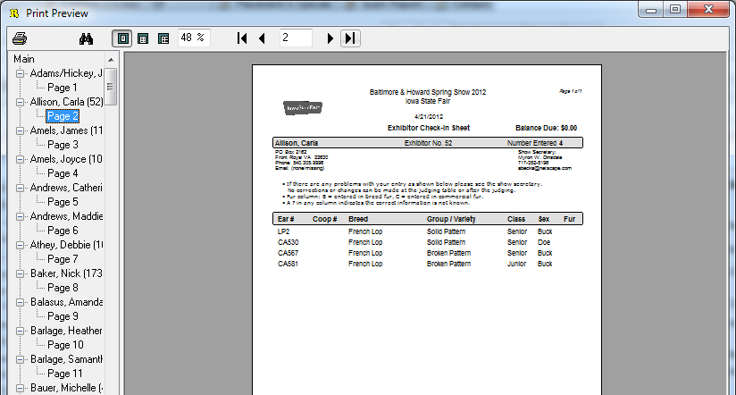Jump to the last page
The image size is (736, 395).
coord(350,38)
